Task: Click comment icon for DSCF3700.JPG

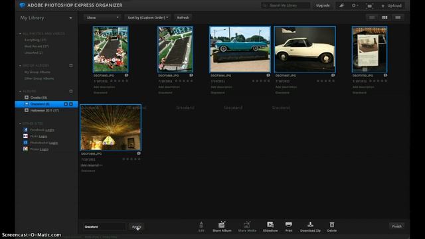Action: (385, 75)
